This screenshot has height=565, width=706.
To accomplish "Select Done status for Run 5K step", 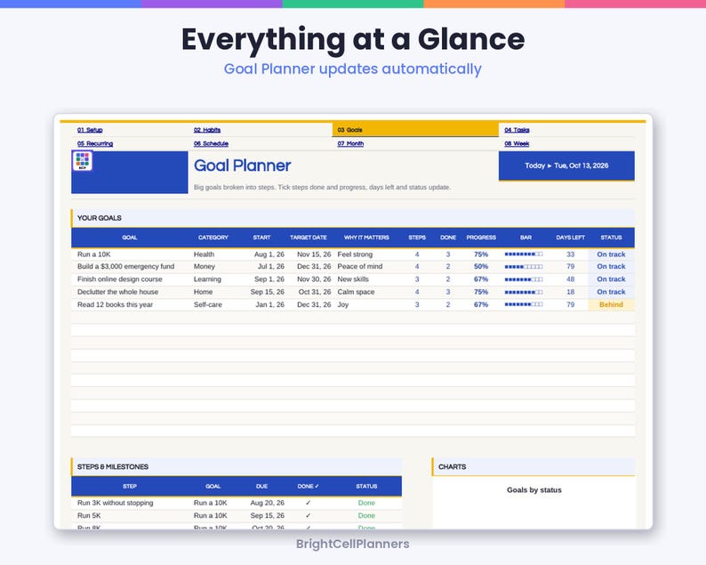I will pyautogui.click(x=366, y=515).
